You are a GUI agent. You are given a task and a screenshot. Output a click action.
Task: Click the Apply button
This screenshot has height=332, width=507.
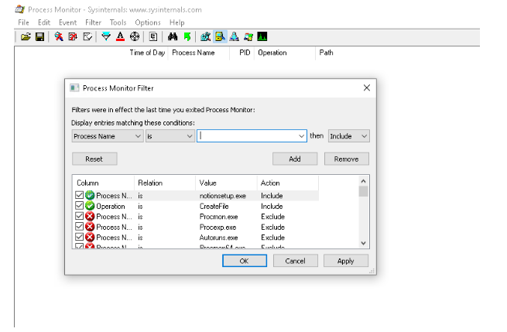click(346, 261)
